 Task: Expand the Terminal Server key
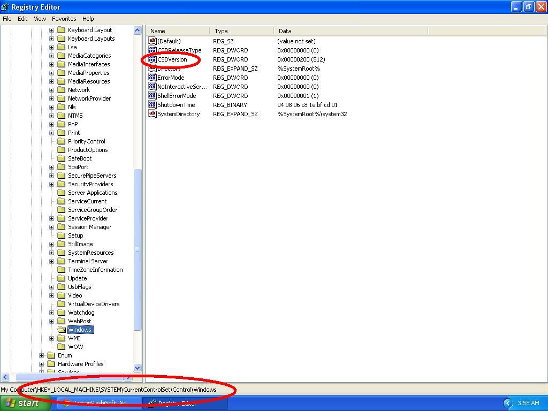point(52,261)
